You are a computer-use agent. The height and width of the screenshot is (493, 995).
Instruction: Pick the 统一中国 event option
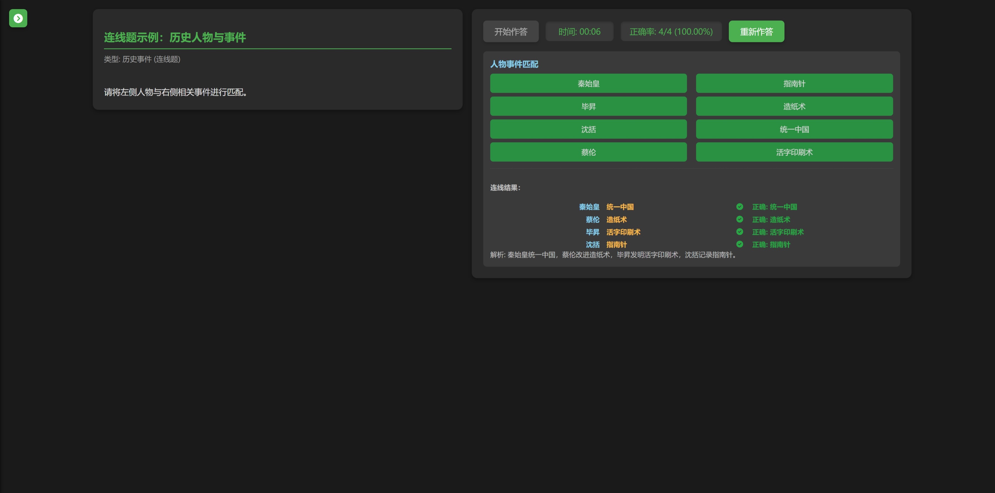click(794, 129)
